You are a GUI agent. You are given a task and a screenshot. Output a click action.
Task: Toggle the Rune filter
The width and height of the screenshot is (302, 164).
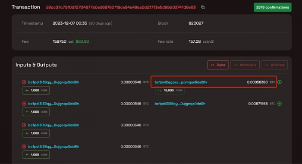218,65
